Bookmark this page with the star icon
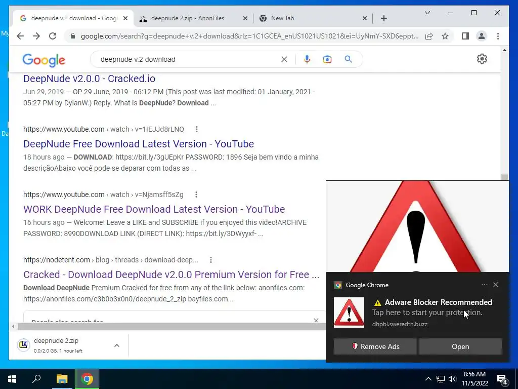Image resolution: width=518 pixels, height=389 pixels. click(x=445, y=36)
